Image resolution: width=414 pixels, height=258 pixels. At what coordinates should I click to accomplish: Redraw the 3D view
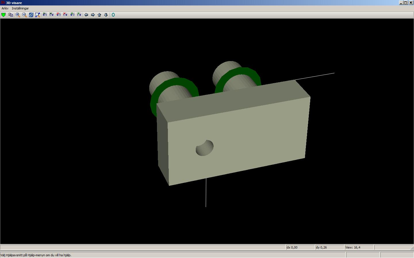click(31, 15)
